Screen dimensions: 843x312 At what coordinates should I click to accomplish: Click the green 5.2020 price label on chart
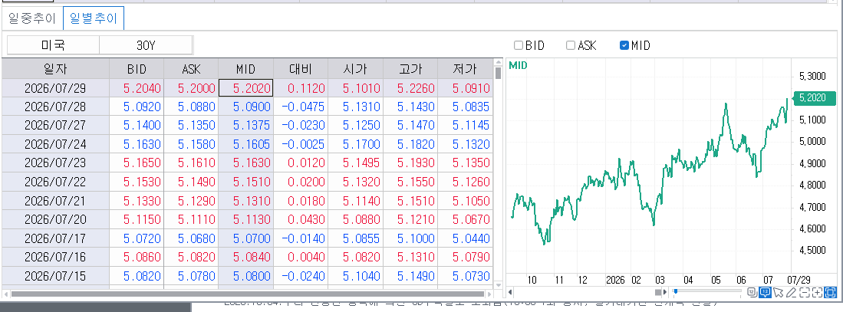[815, 97]
